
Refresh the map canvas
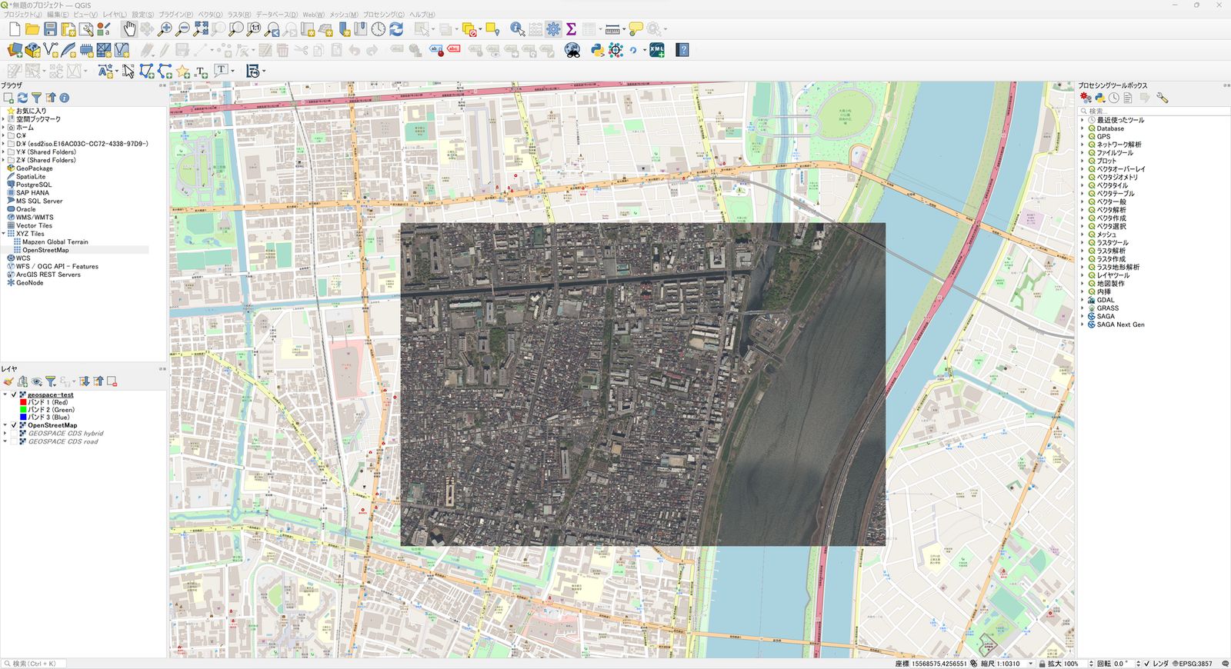tap(396, 29)
